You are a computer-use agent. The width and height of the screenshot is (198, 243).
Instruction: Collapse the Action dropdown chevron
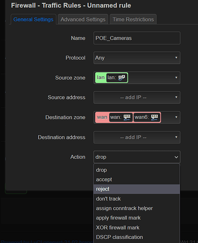click(x=176, y=157)
